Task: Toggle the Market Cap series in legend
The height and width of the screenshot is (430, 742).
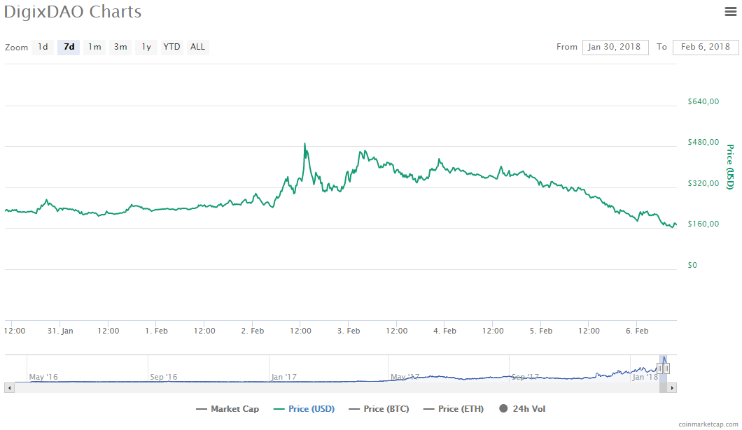Action: tap(227, 409)
